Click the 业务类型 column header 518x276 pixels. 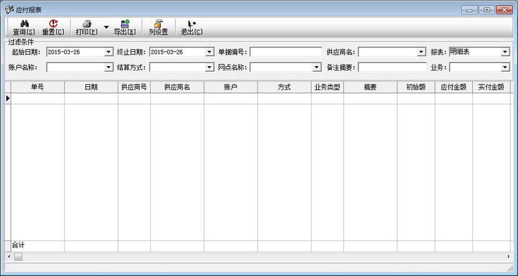[327, 87]
